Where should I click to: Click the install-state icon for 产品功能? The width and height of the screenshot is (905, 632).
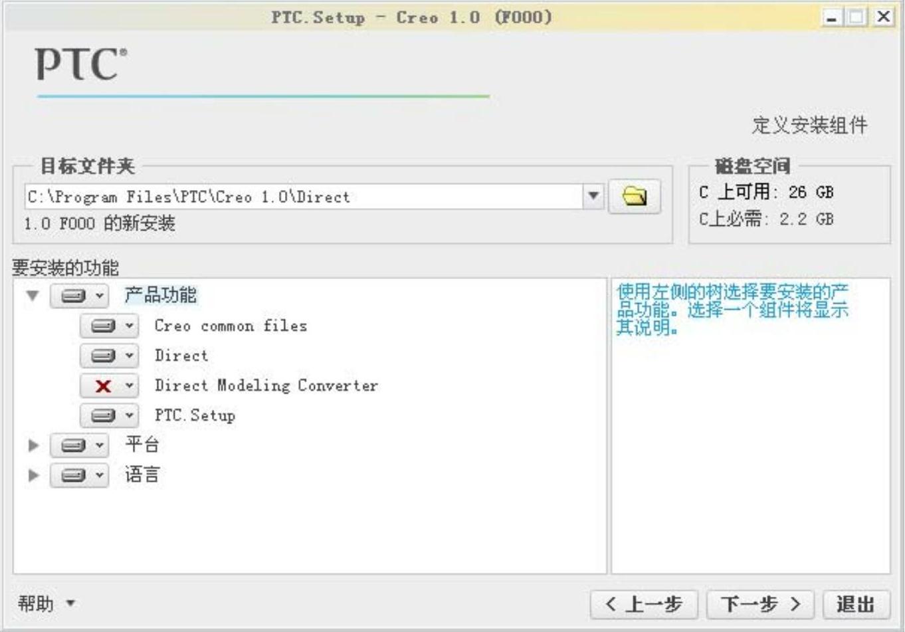coord(73,296)
